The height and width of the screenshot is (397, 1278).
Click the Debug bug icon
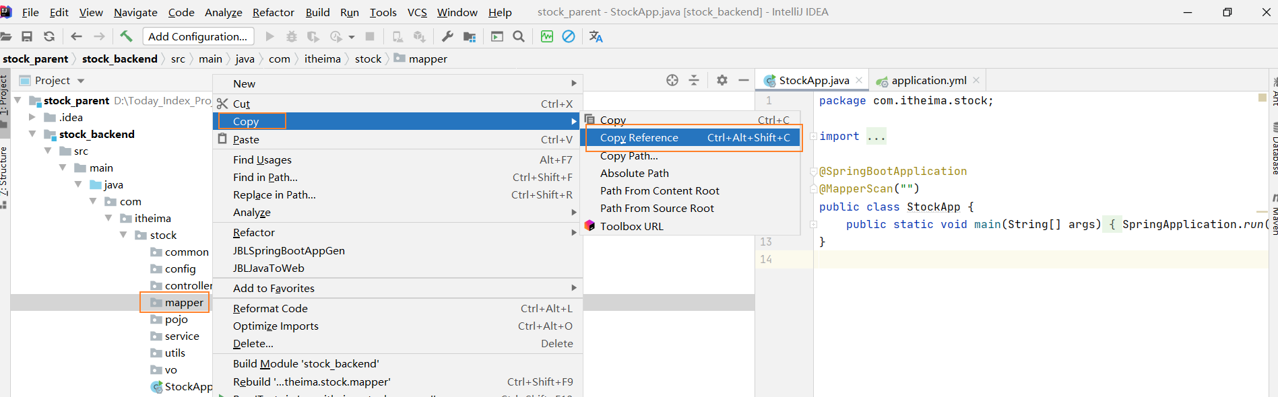292,36
